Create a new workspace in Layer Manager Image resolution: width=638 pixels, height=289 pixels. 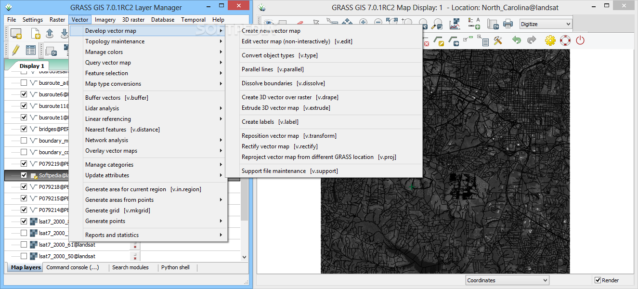coord(36,33)
